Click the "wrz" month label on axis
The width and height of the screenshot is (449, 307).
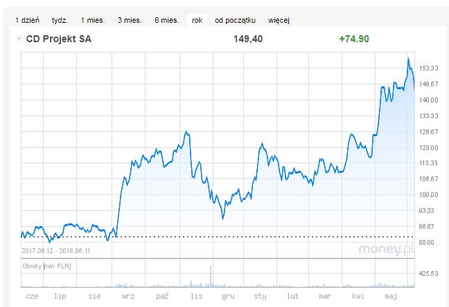[128, 296]
